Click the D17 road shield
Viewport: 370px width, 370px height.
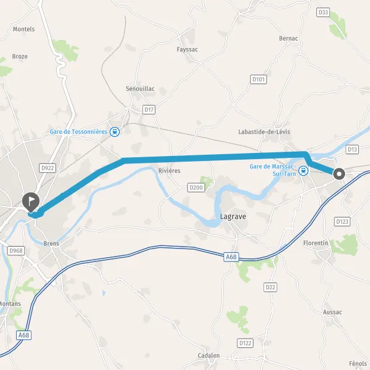pos(149,110)
